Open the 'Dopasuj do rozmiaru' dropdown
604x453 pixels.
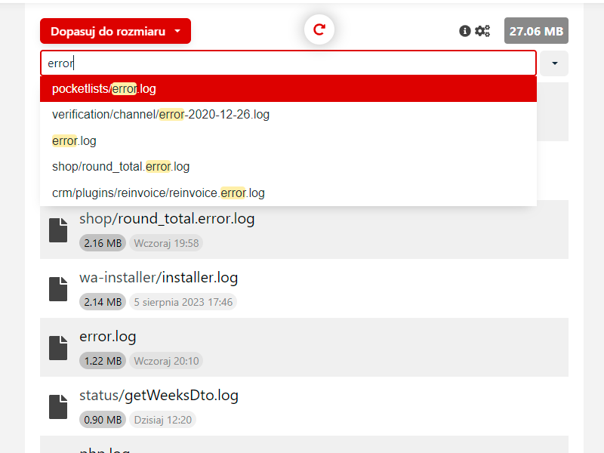coord(116,31)
